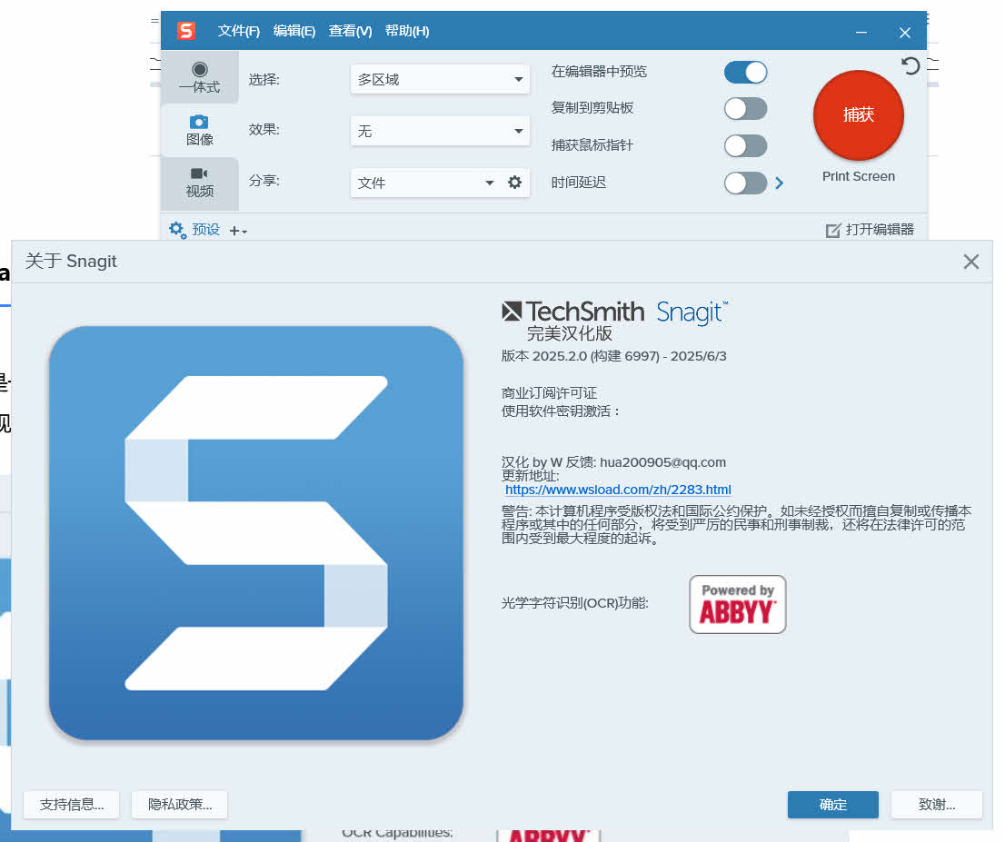Close the 关于 Snagit dialog
The image size is (1005, 842).
click(971, 262)
